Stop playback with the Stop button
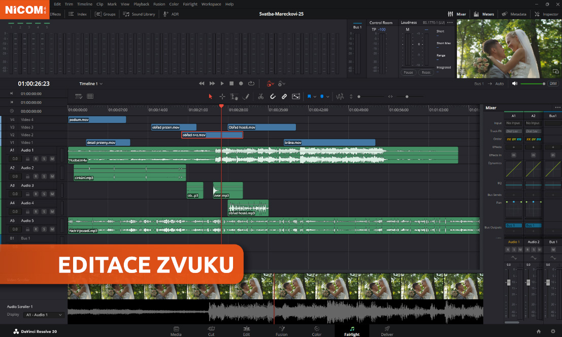The image size is (562, 337). (x=232, y=84)
